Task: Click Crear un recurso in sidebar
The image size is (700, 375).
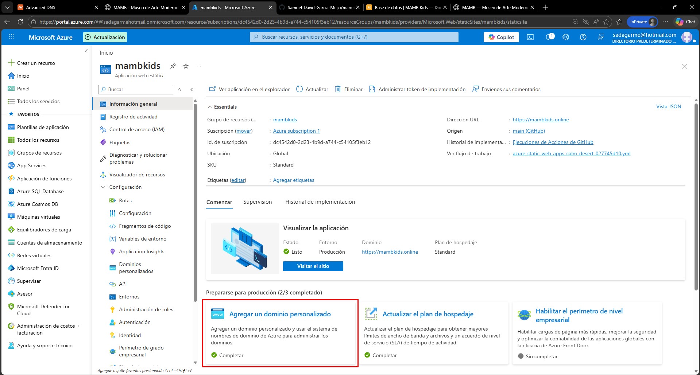Action: click(31, 63)
